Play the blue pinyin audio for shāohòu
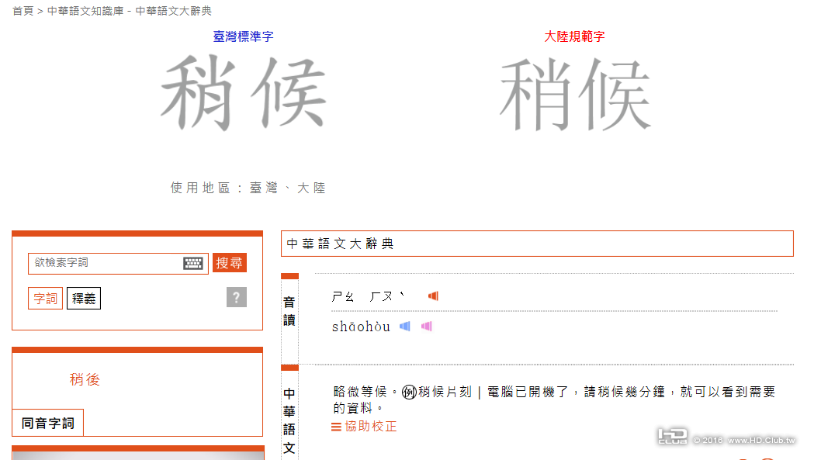The image size is (814, 460). [404, 327]
